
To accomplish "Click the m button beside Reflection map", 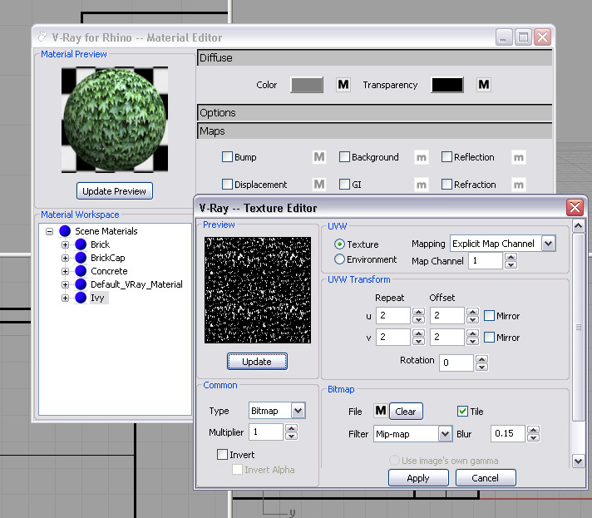I will pyautogui.click(x=518, y=157).
